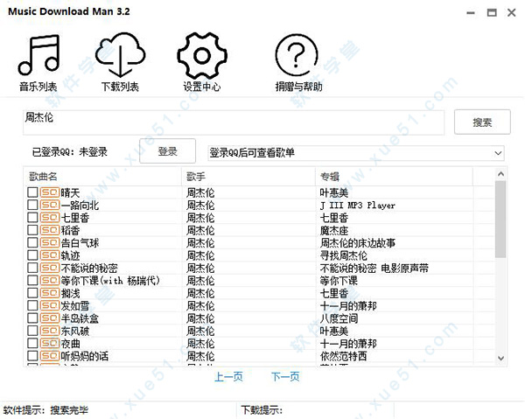Click the album 周杰伦的床边故事
This screenshot has width=525, height=419.
tap(358, 243)
